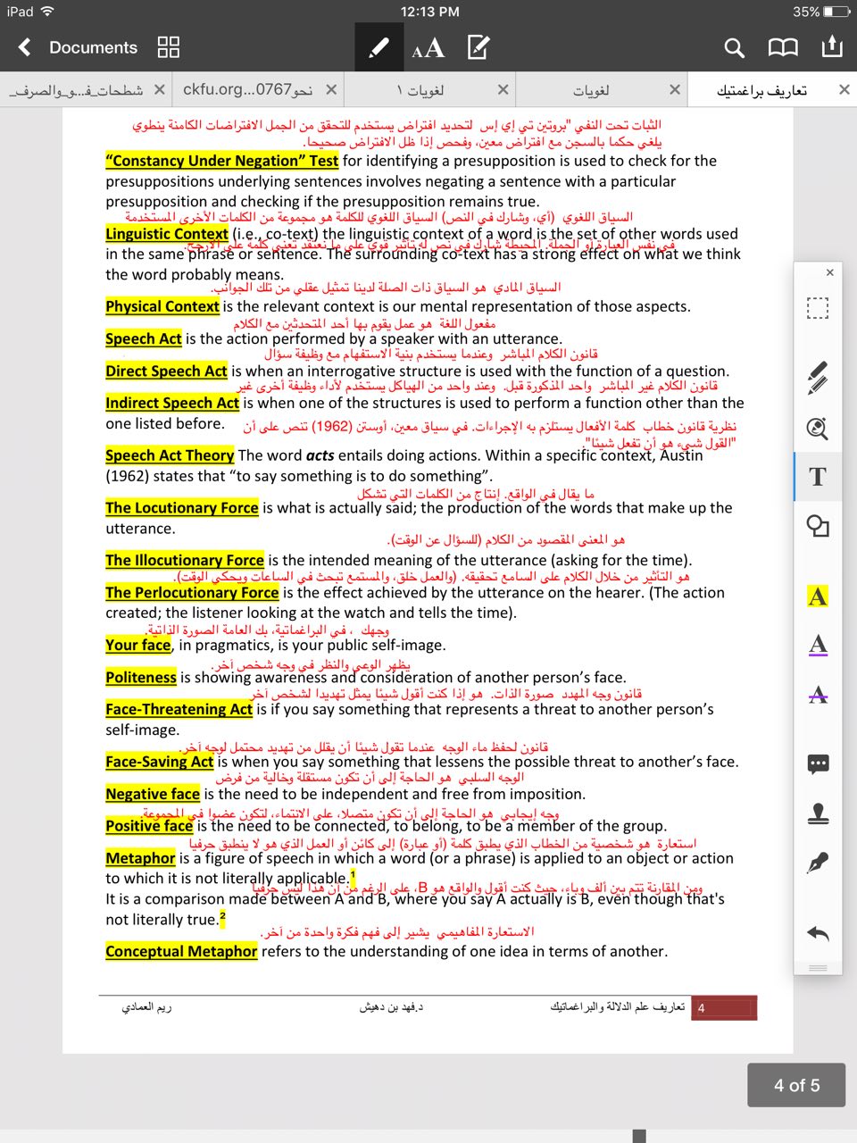Pick the strikethrough A tool
Image resolution: width=857 pixels, height=1143 pixels.
pos(818,694)
